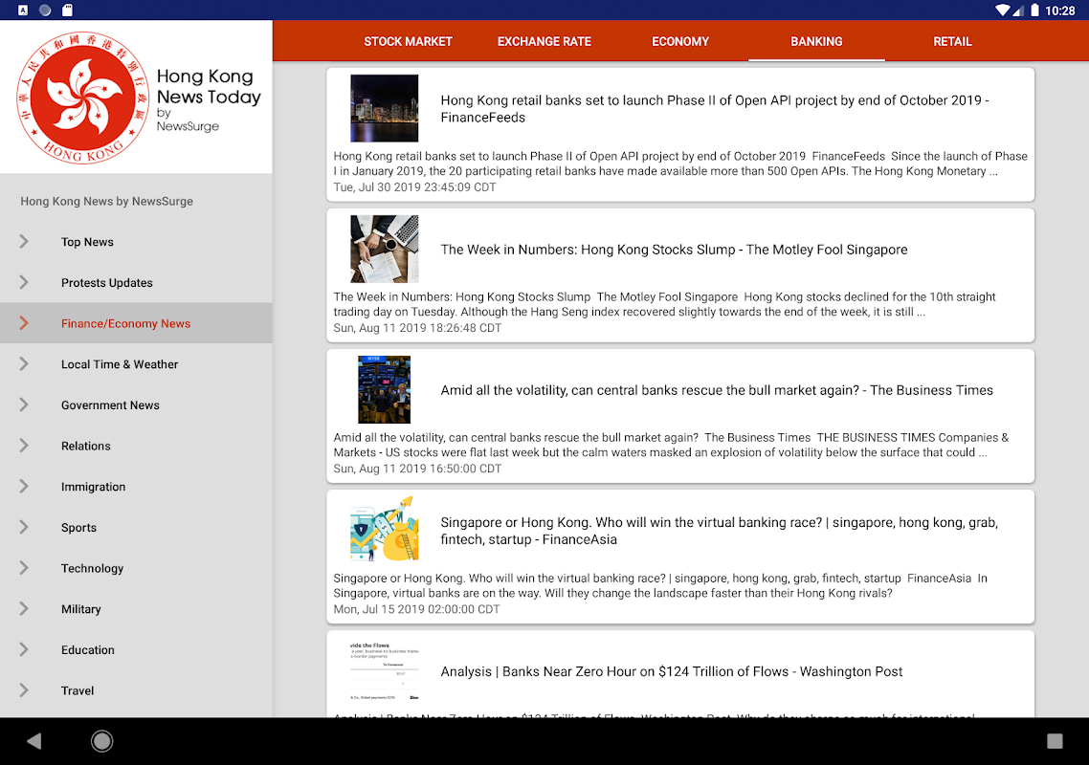
Task: Open headline about Phase II Open API project
Action: (x=715, y=108)
